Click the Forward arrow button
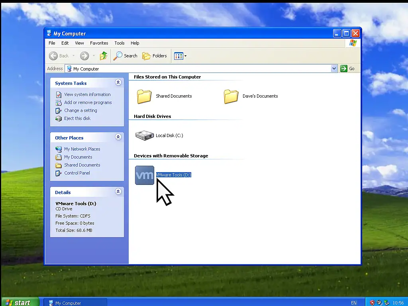This screenshot has width=408, height=306. click(84, 56)
